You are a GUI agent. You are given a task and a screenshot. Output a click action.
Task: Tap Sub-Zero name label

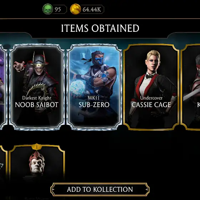(94, 105)
